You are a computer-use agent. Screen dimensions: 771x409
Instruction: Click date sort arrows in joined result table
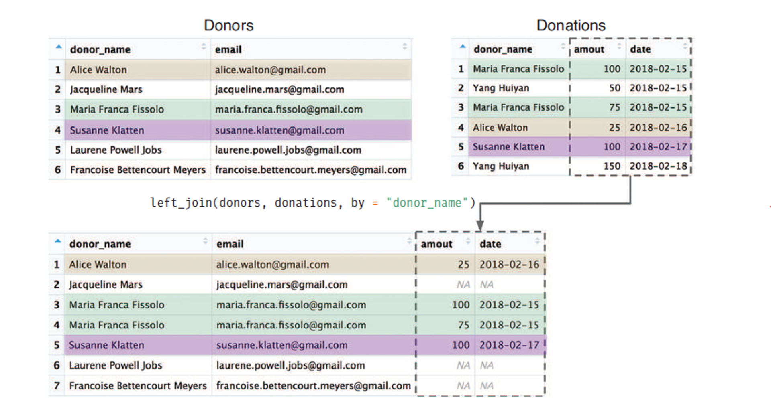click(537, 241)
